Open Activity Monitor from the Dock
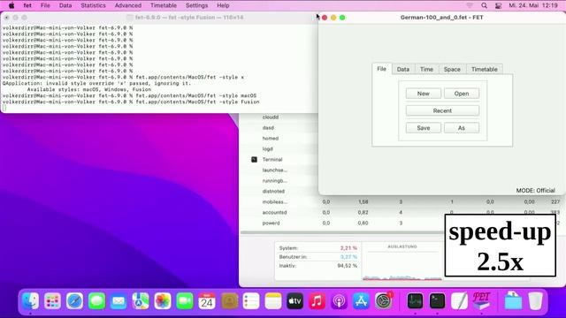This screenshot has width=566, height=318. [x=415, y=300]
